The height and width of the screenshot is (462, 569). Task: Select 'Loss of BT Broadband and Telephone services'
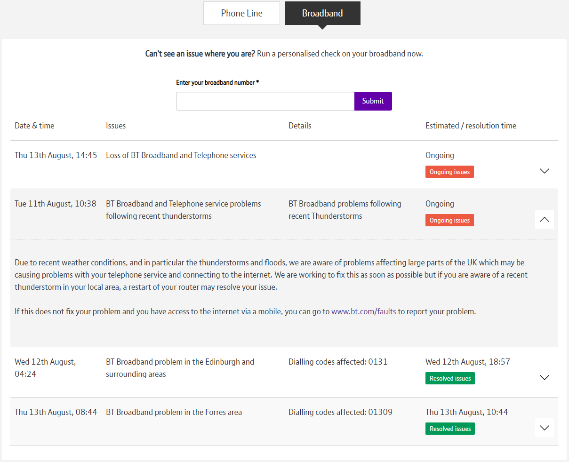(x=181, y=155)
